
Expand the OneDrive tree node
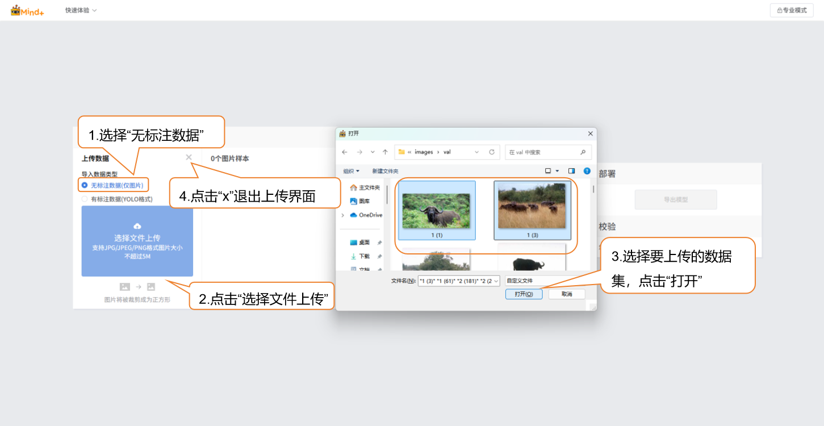pos(342,215)
